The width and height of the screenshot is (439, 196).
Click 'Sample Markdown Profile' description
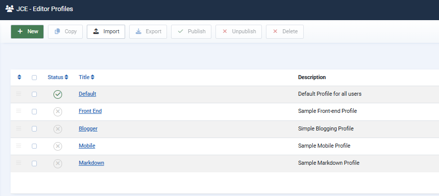pyautogui.click(x=328, y=163)
